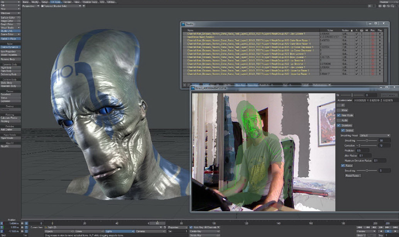Click the Rec icon for Brow Lowerer row

pyautogui.click(x=372, y=54)
